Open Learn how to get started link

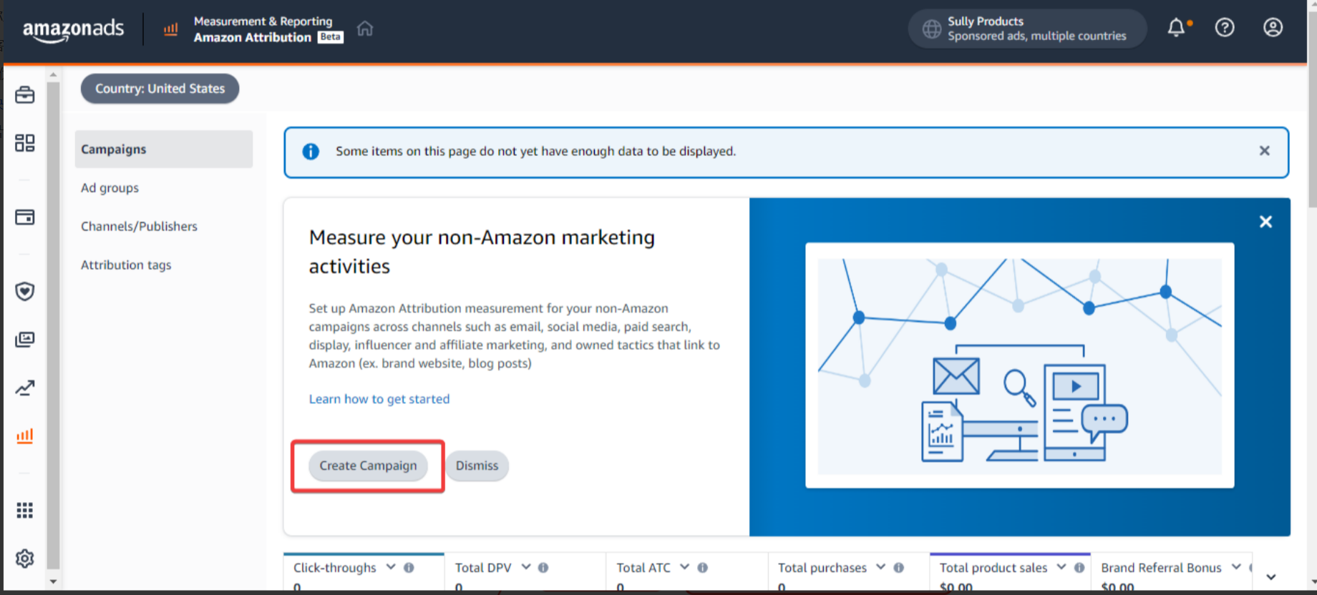(379, 399)
